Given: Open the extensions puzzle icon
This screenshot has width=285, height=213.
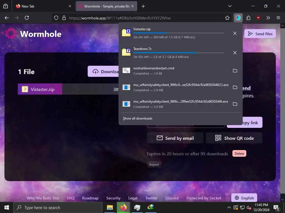Looking at the screenshot, I should coord(248,18).
